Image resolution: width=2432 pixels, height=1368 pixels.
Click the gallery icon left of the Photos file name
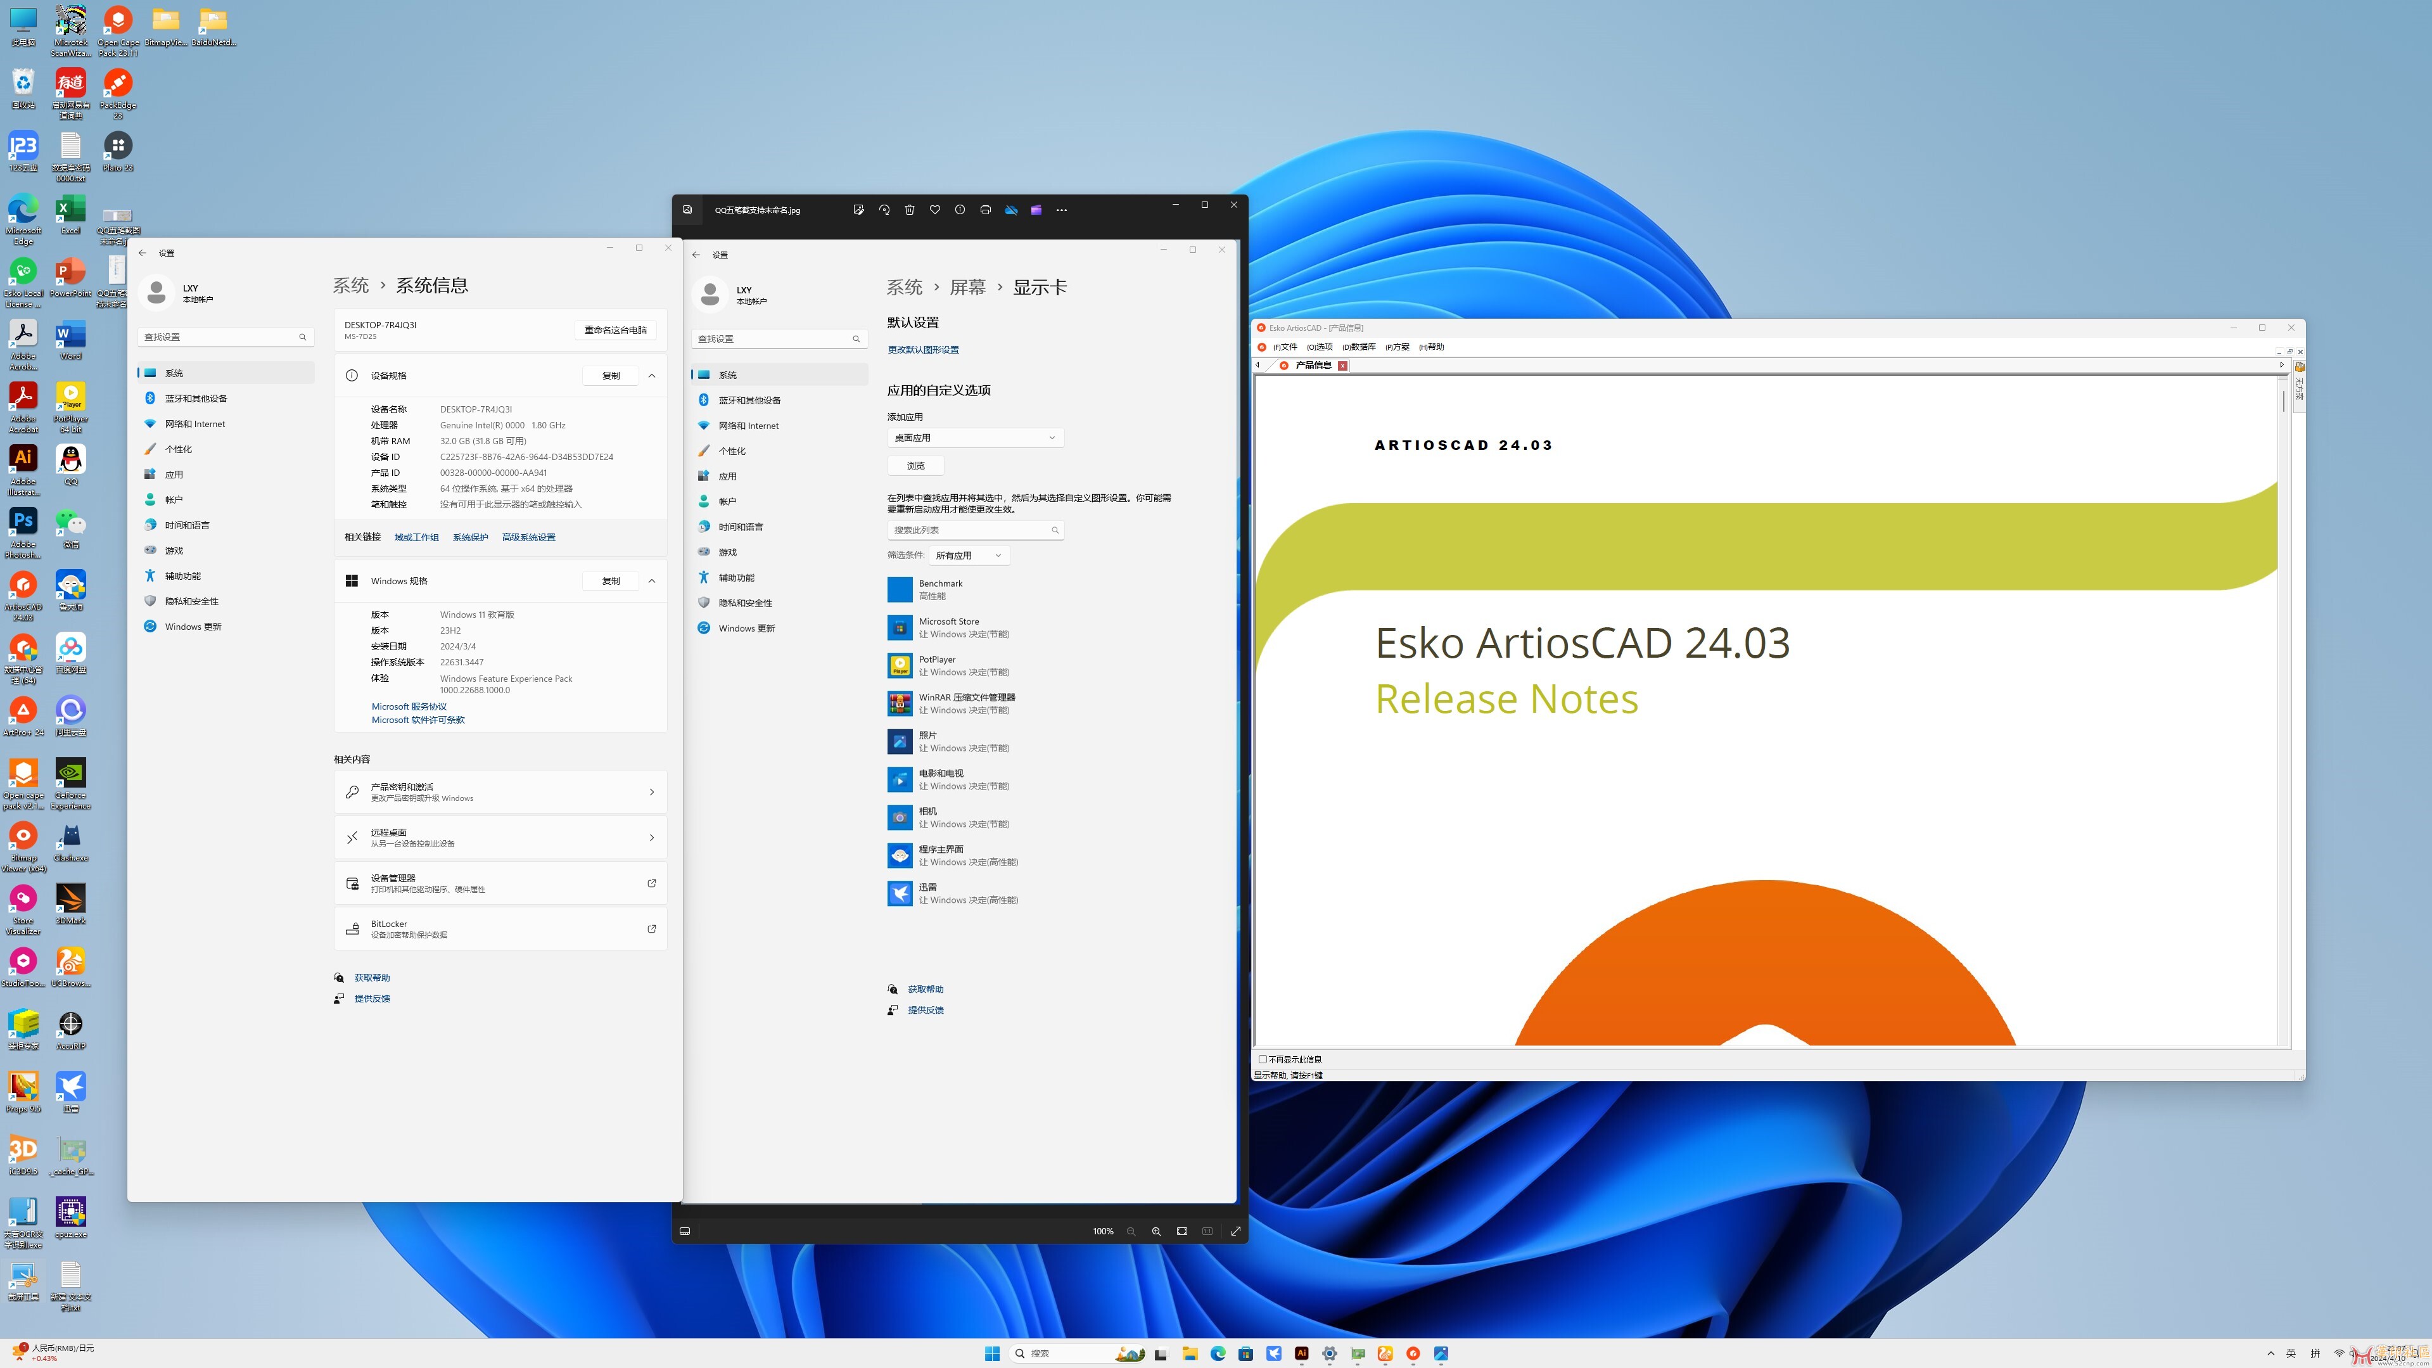(x=687, y=210)
